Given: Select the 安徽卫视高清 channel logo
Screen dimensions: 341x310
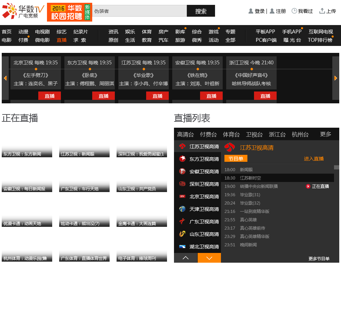Looking at the screenshot, I should click(182, 171).
